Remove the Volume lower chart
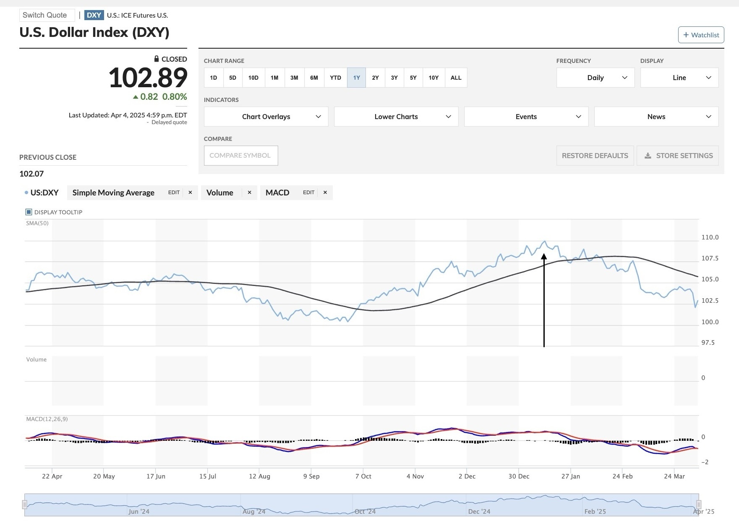 (249, 192)
